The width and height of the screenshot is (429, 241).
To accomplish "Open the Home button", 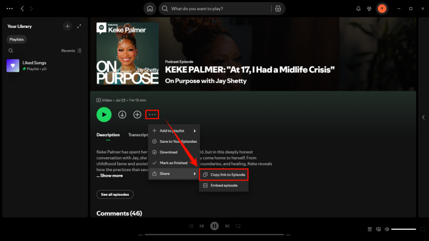I will [150, 8].
